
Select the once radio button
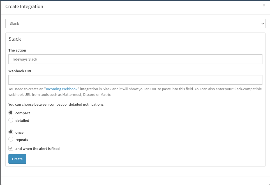click(11, 132)
